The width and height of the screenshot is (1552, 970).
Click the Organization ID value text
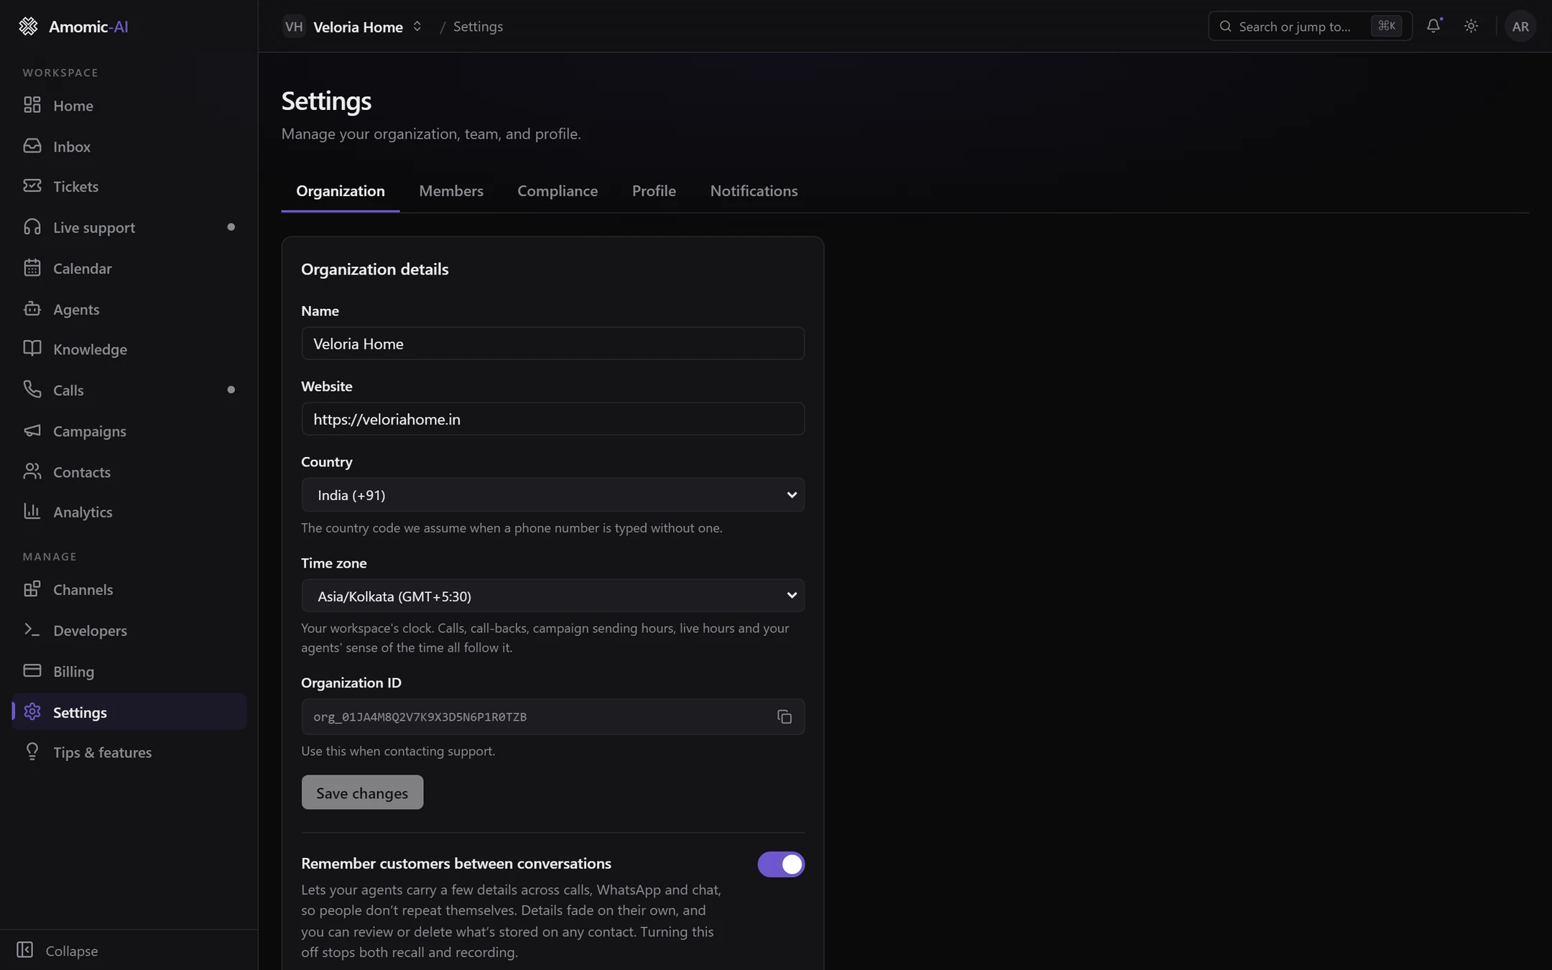420,717
